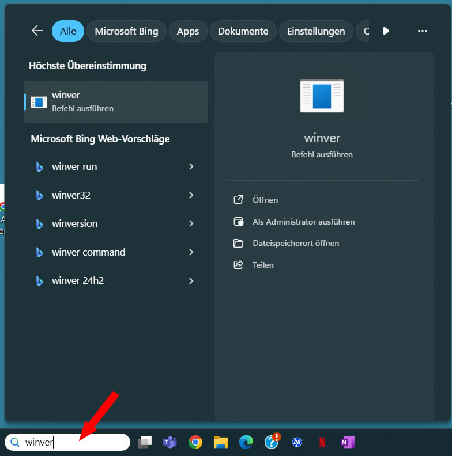
Task: Open the help app with alert badge
Action: (x=272, y=442)
